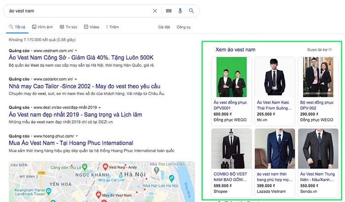Open Áo Vest nam đẹp nhất 2019 link
The image size is (345, 202).
(x=75, y=115)
